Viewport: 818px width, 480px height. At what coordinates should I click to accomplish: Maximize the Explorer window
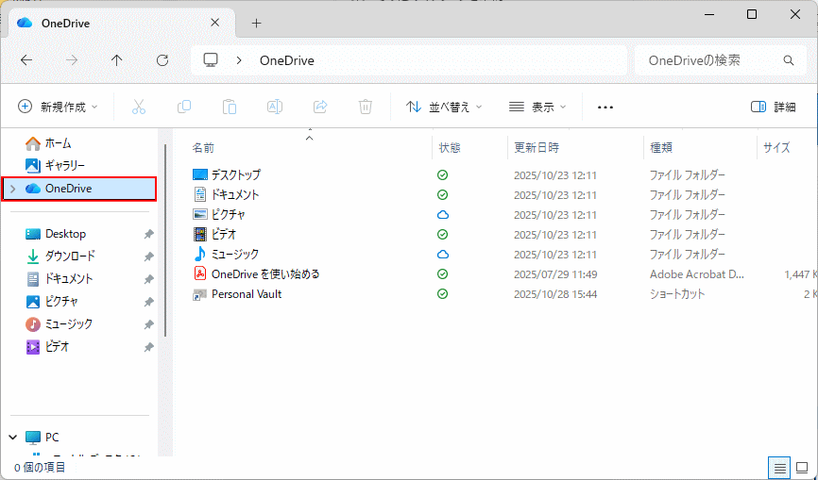(752, 14)
